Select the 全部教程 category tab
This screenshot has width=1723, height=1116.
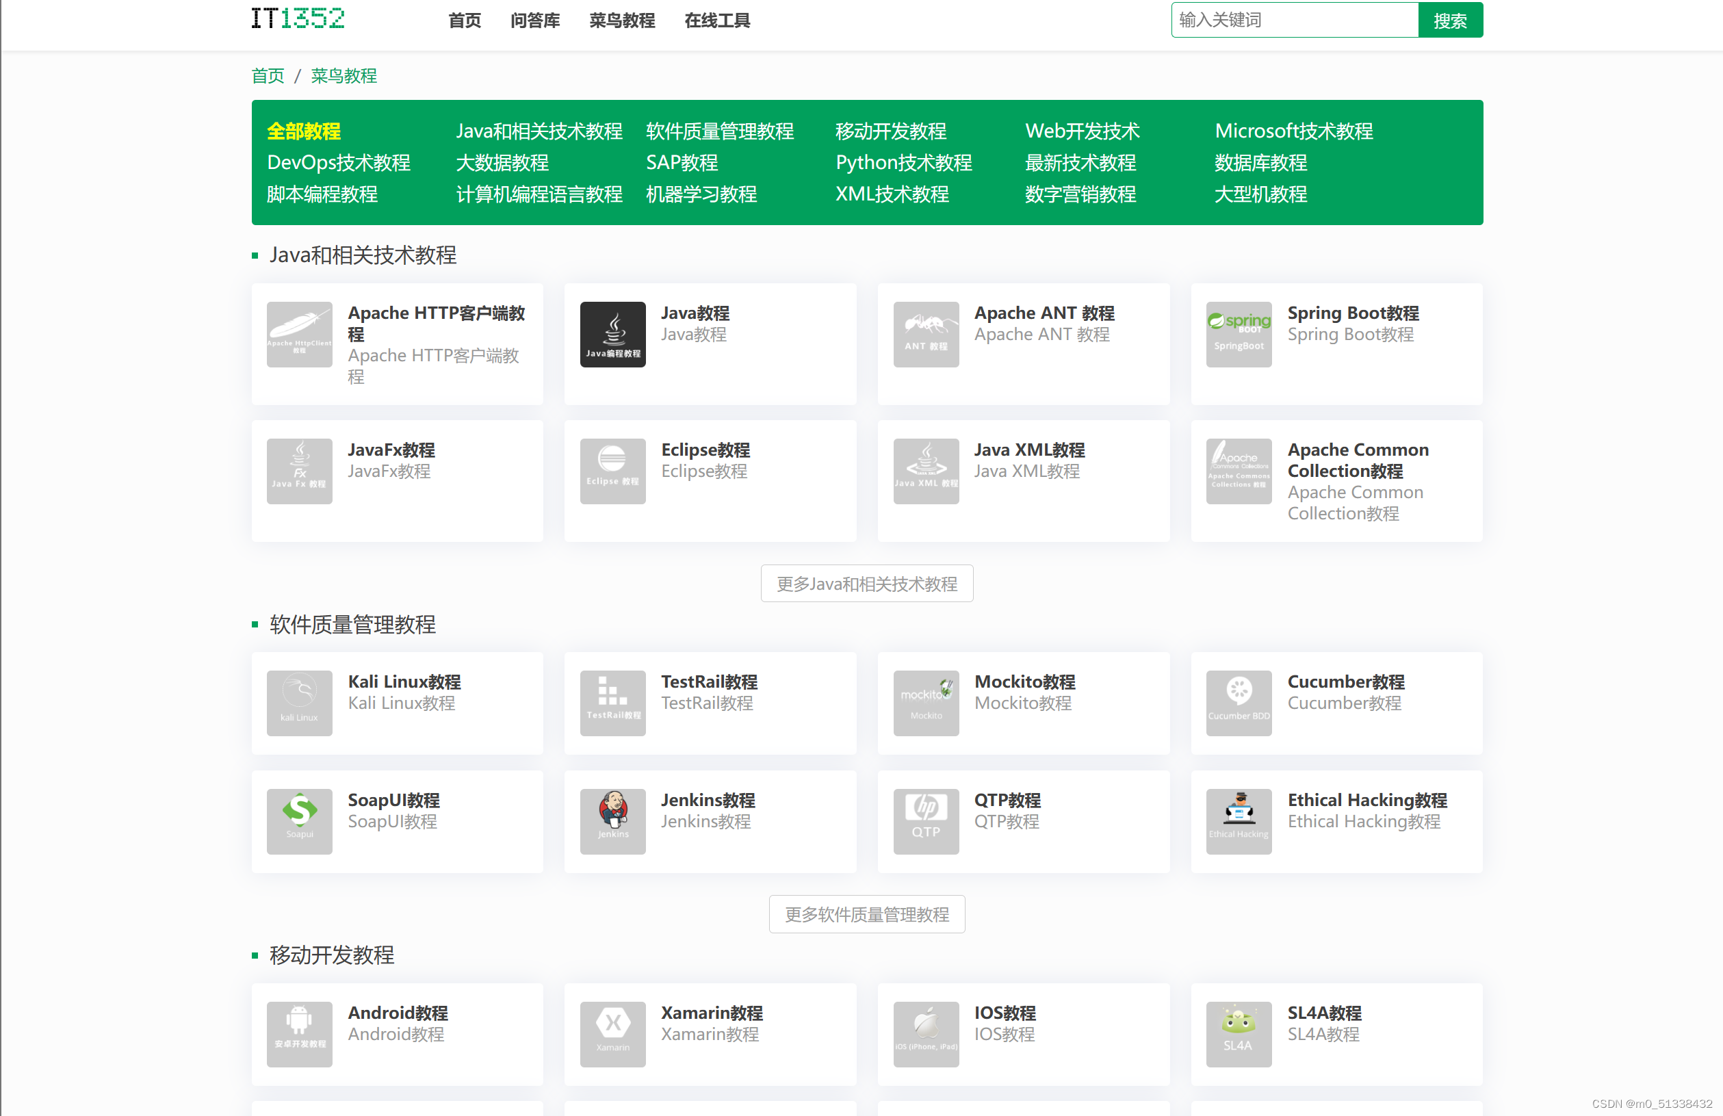[x=303, y=131]
